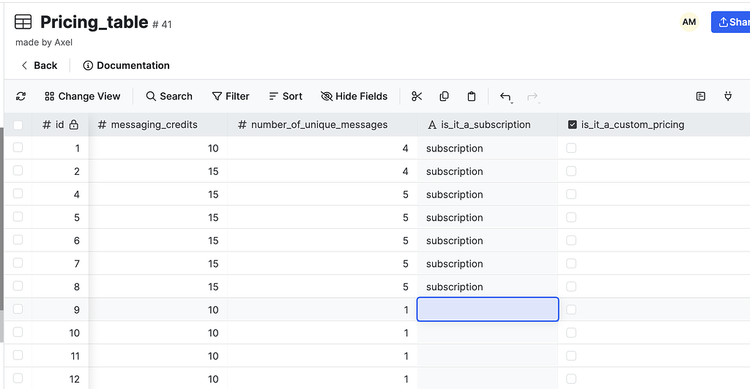Toggle the select-all rows checkbox

(18, 125)
